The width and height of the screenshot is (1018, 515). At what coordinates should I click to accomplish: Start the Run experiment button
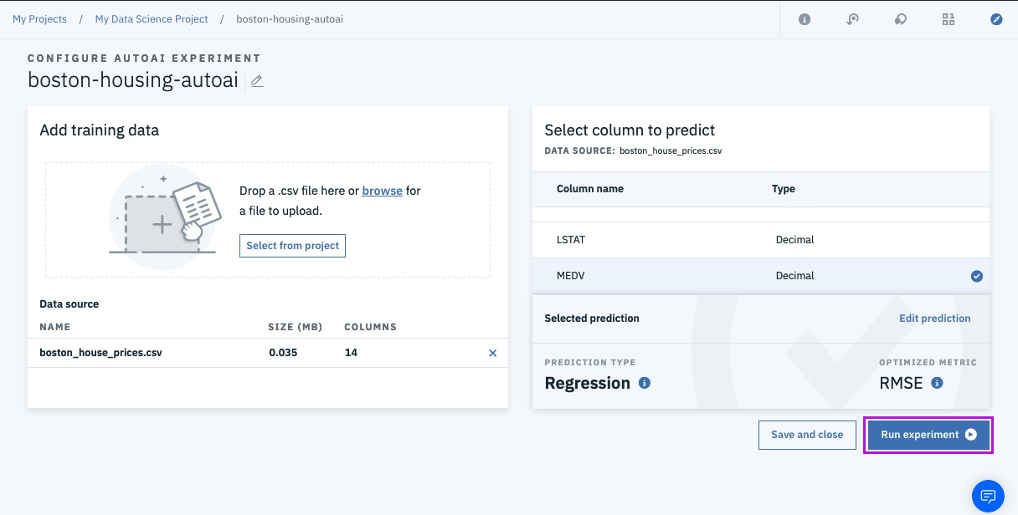coord(928,435)
